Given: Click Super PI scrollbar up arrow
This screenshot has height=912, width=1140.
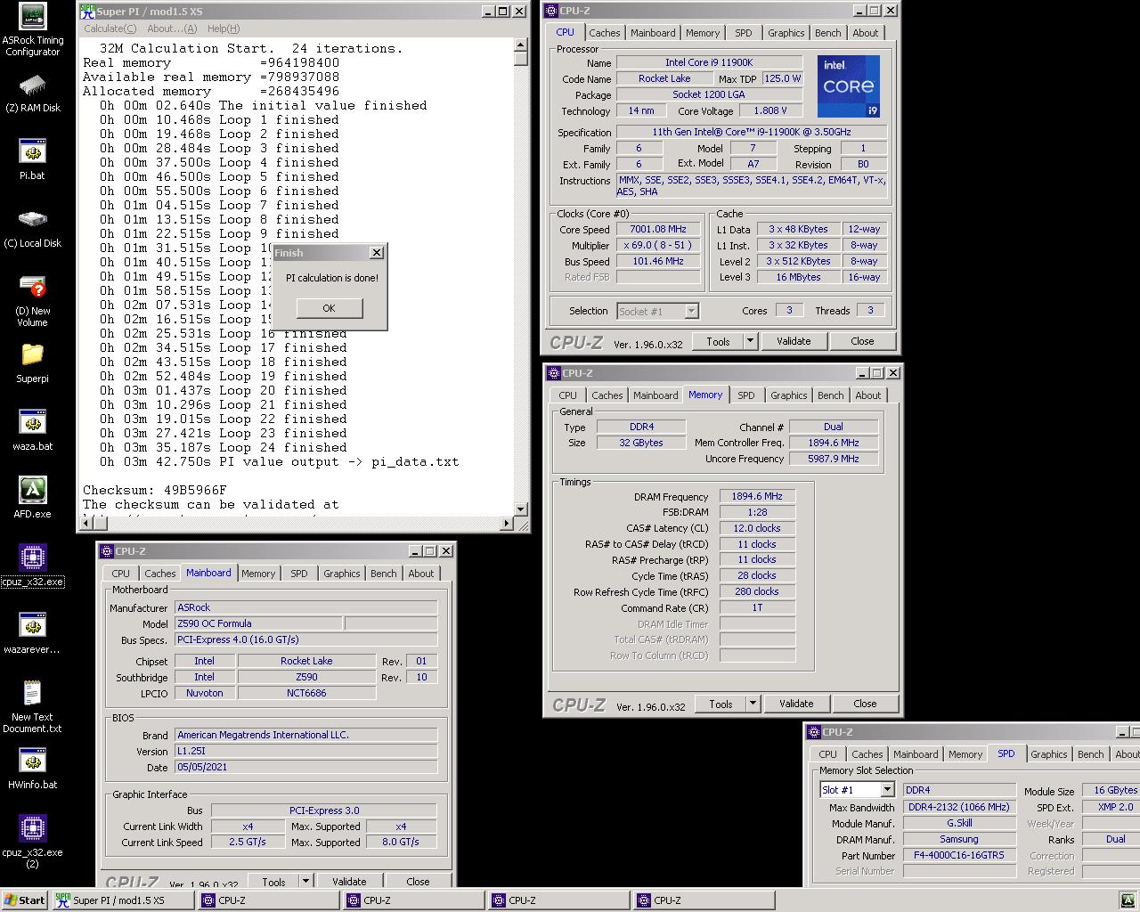Looking at the screenshot, I should pyautogui.click(x=521, y=46).
